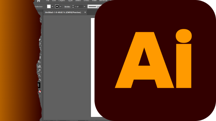The image size is (216, 121).
Task: Click on the white artboard canvas
Action: [93, 67]
